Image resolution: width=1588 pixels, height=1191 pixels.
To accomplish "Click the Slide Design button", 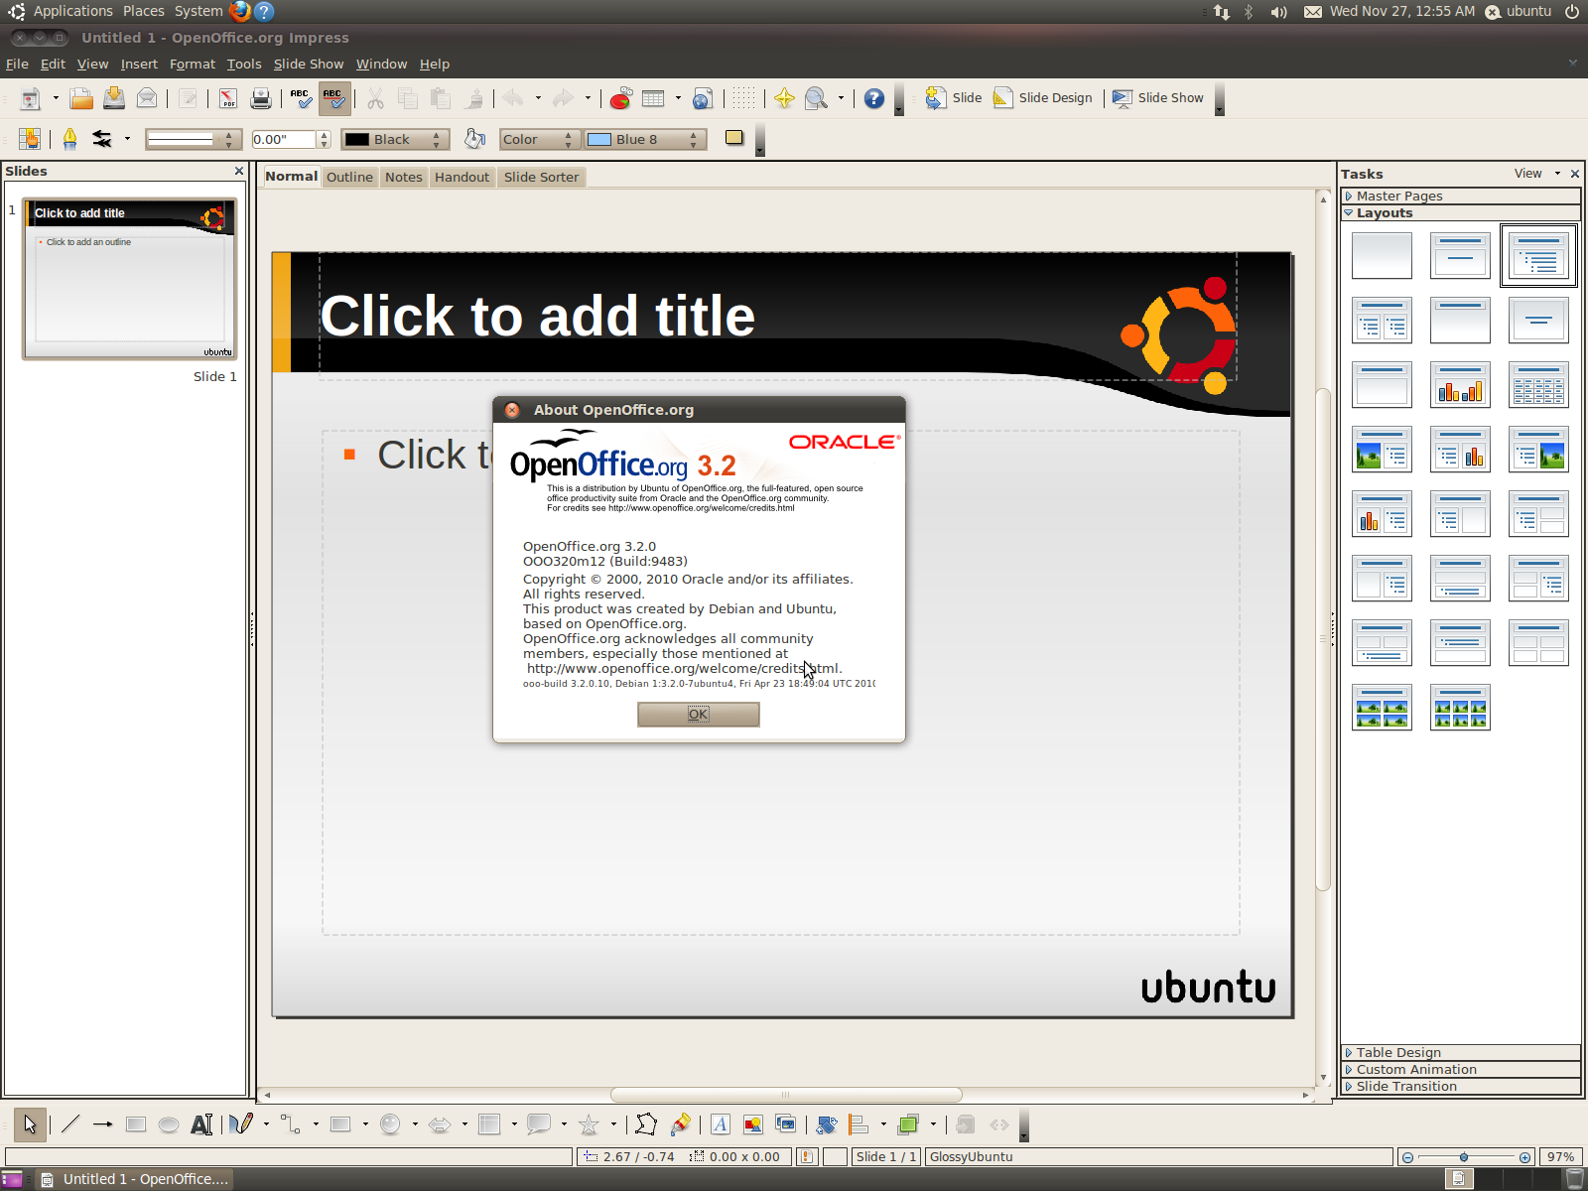I will [x=1043, y=98].
